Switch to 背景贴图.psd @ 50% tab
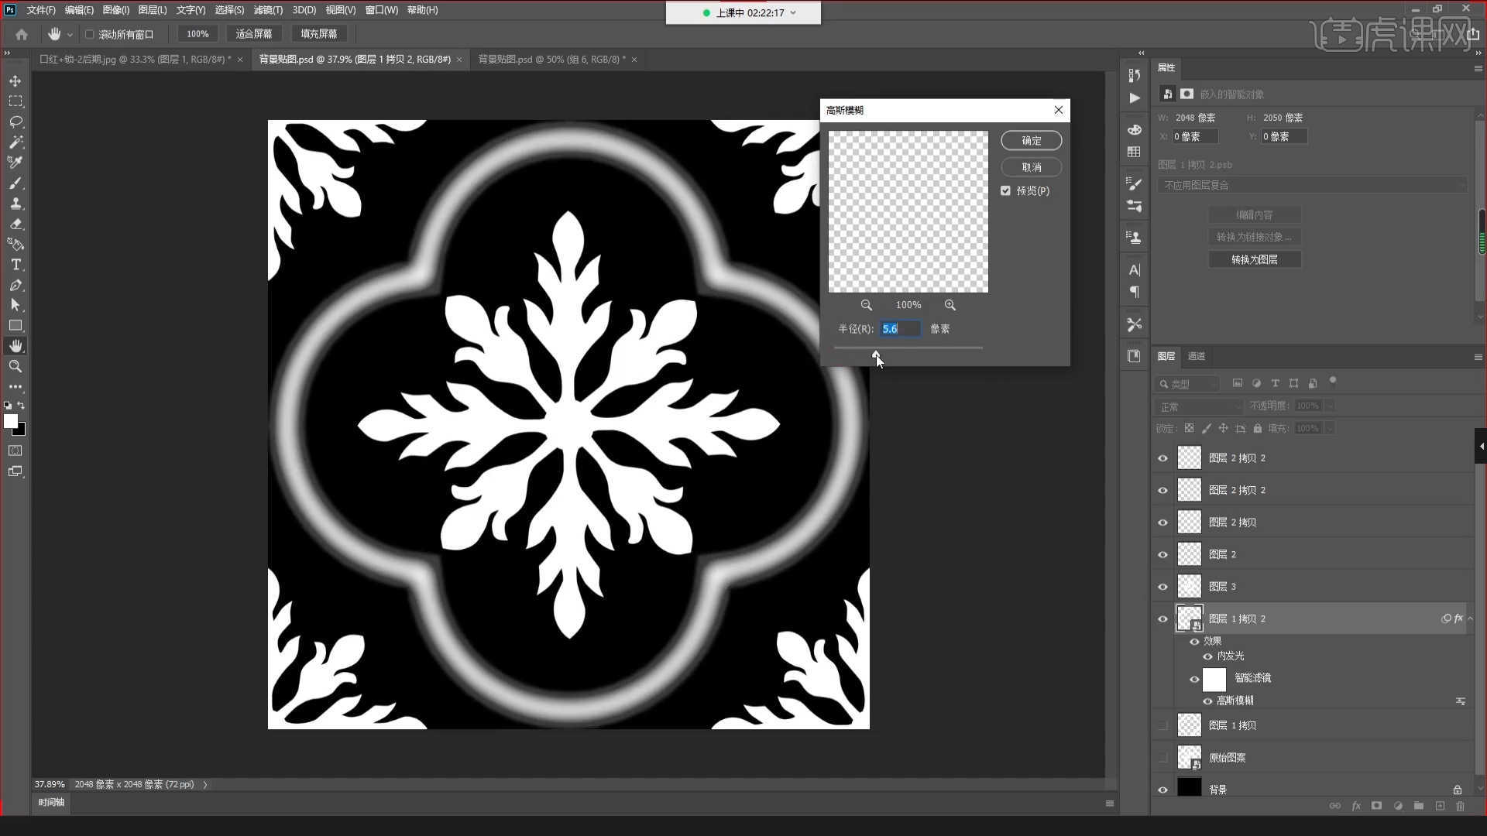The width and height of the screenshot is (1487, 836). (551, 59)
